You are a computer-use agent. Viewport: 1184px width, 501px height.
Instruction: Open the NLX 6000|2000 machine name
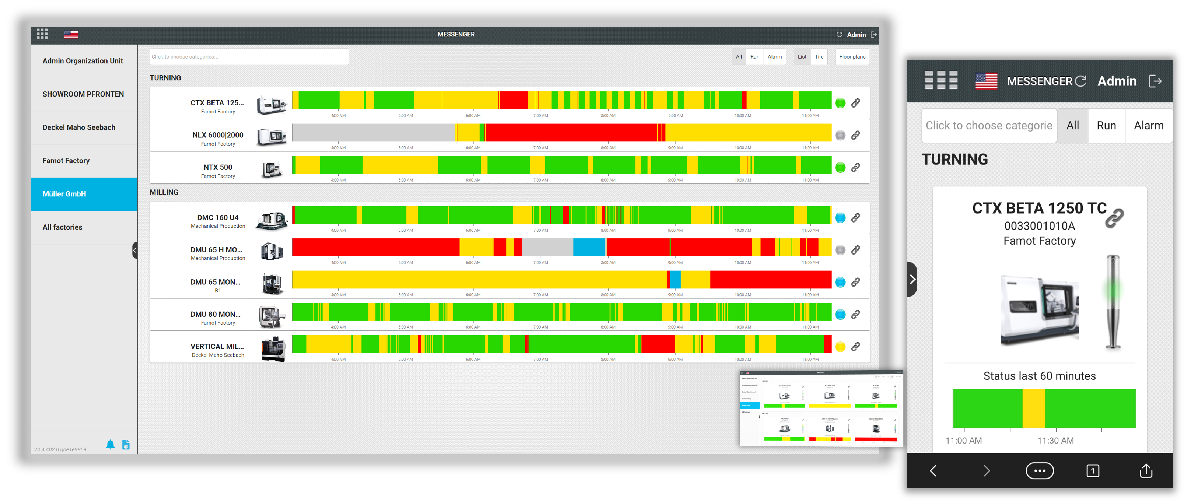(x=218, y=135)
